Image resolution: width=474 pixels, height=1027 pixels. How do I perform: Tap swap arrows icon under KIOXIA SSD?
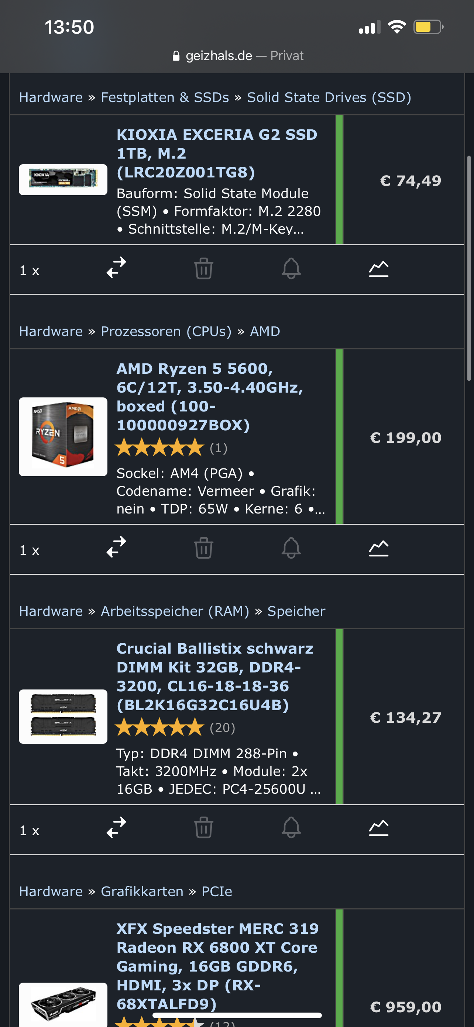(116, 268)
